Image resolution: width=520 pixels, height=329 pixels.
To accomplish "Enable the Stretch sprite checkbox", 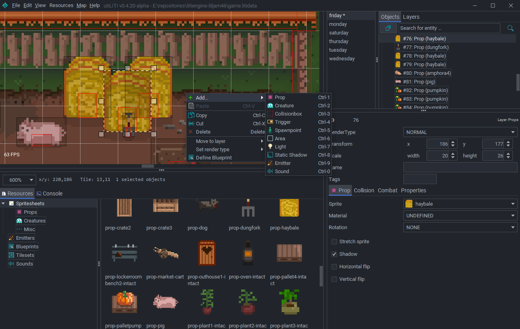I will (x=334, y=242).
